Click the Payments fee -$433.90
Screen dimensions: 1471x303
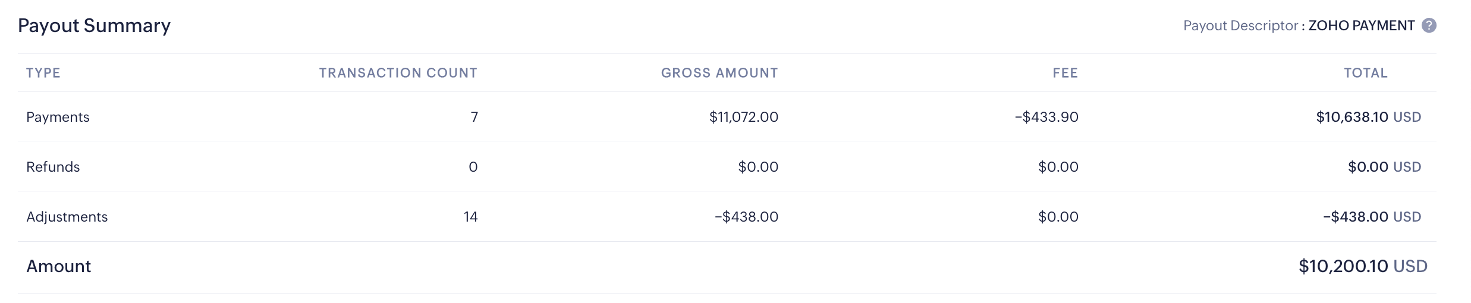1046,117
